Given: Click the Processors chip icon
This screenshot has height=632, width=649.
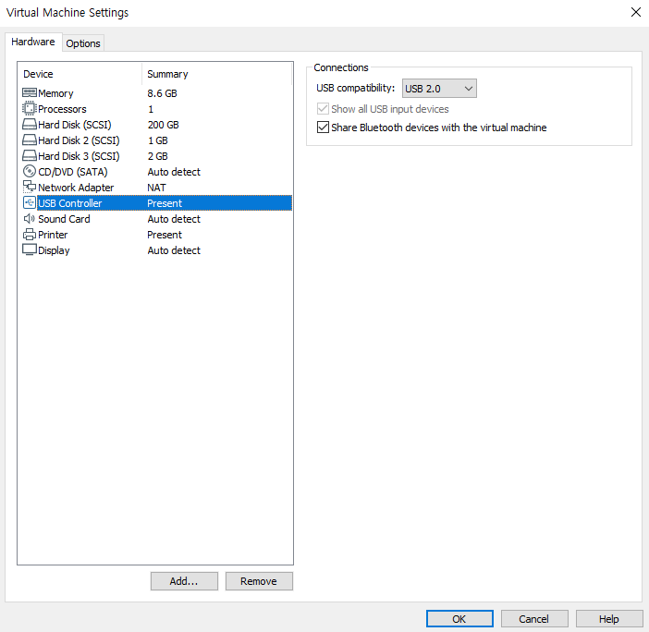Looking at the screenshot, I should pyautogui.click(x=30, y=108).
